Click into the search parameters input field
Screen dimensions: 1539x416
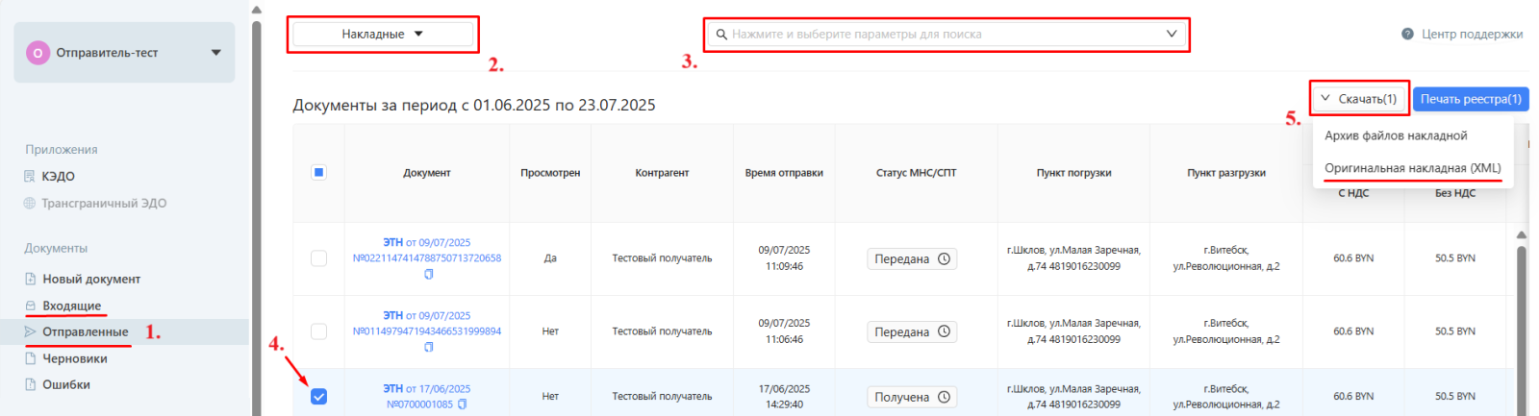[x=943, y=35]
